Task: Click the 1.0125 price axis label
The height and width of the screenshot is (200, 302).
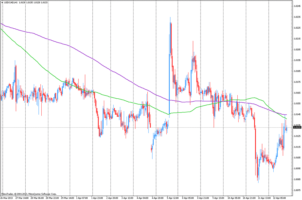Action: coord(297,136)
